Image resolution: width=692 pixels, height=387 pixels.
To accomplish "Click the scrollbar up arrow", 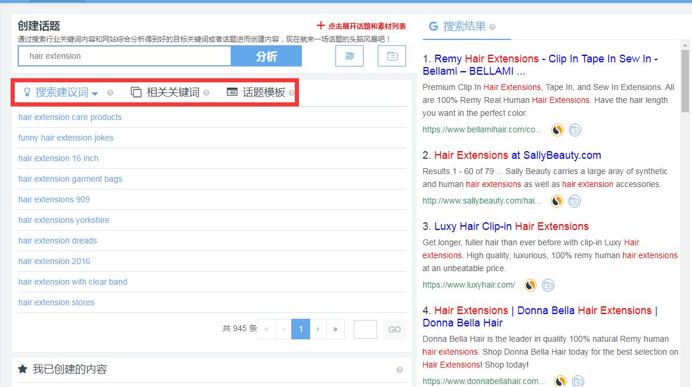I will tap(685, 45).
